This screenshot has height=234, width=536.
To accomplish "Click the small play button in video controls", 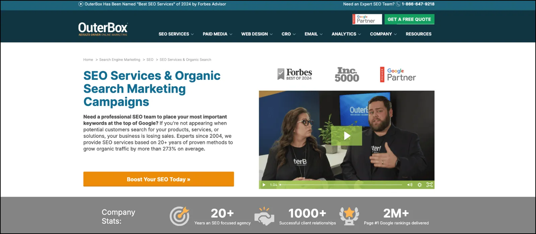I will tap(264, 185).
